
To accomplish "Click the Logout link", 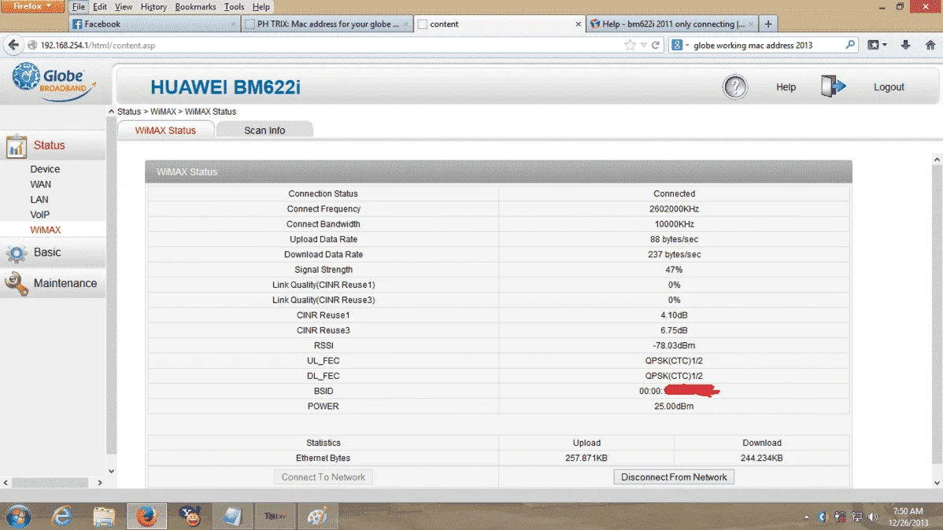I will point(889,87).
